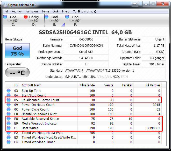
Task: Click the Understøttet features field
Action: (115, 77)
